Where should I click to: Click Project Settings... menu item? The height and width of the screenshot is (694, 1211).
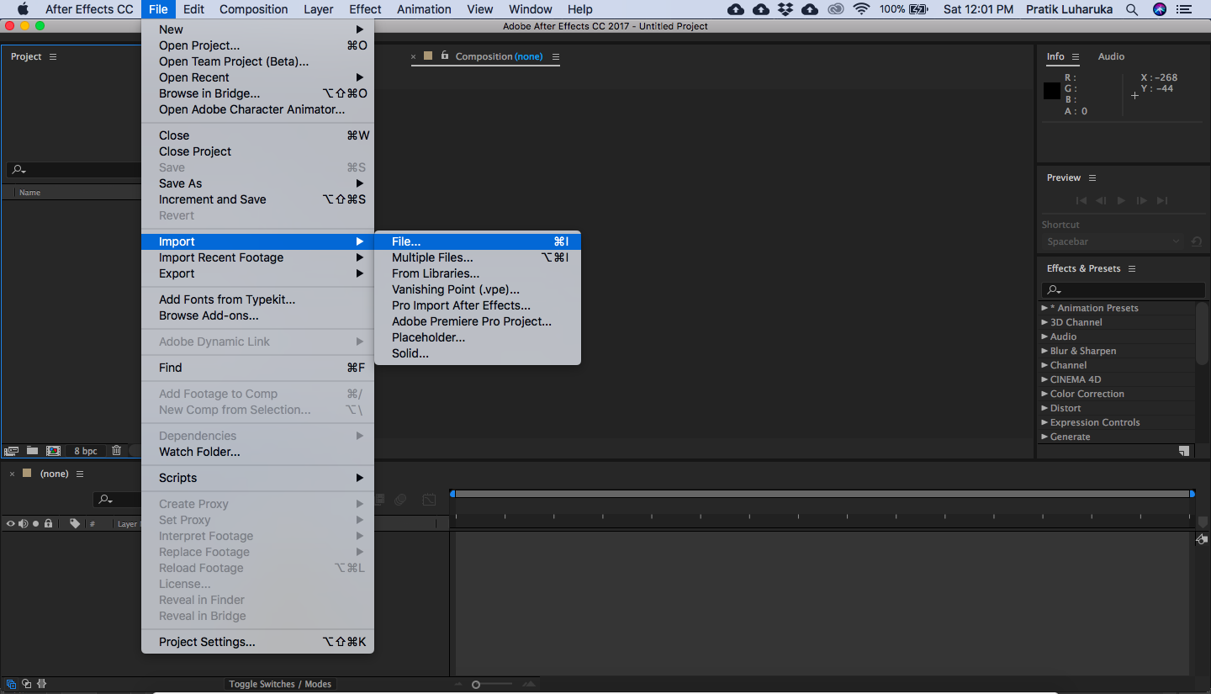point(257,642)
